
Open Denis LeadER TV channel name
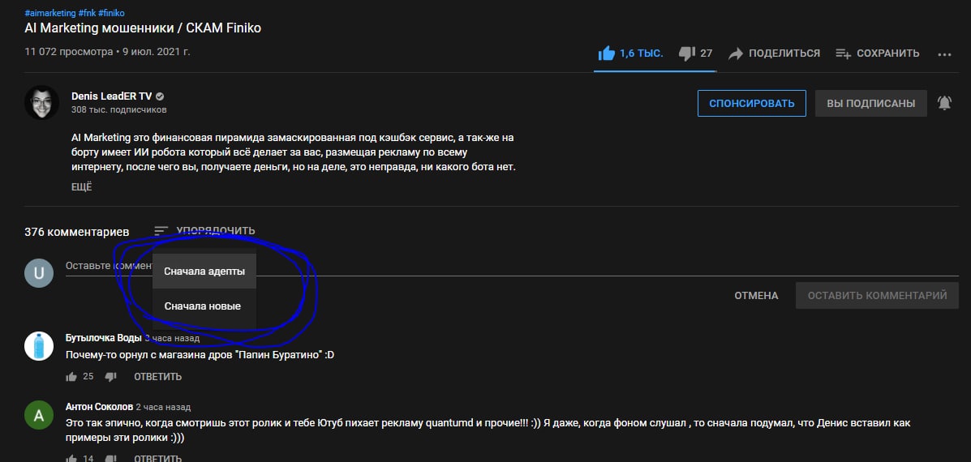pyautogui.click(x=111, y=96)
